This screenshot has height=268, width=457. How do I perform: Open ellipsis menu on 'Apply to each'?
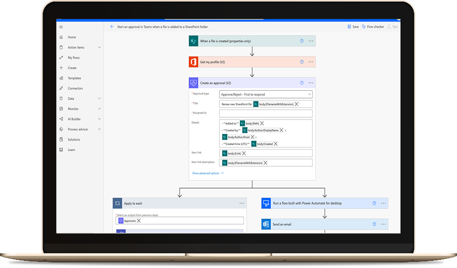(x=242, y=203)
